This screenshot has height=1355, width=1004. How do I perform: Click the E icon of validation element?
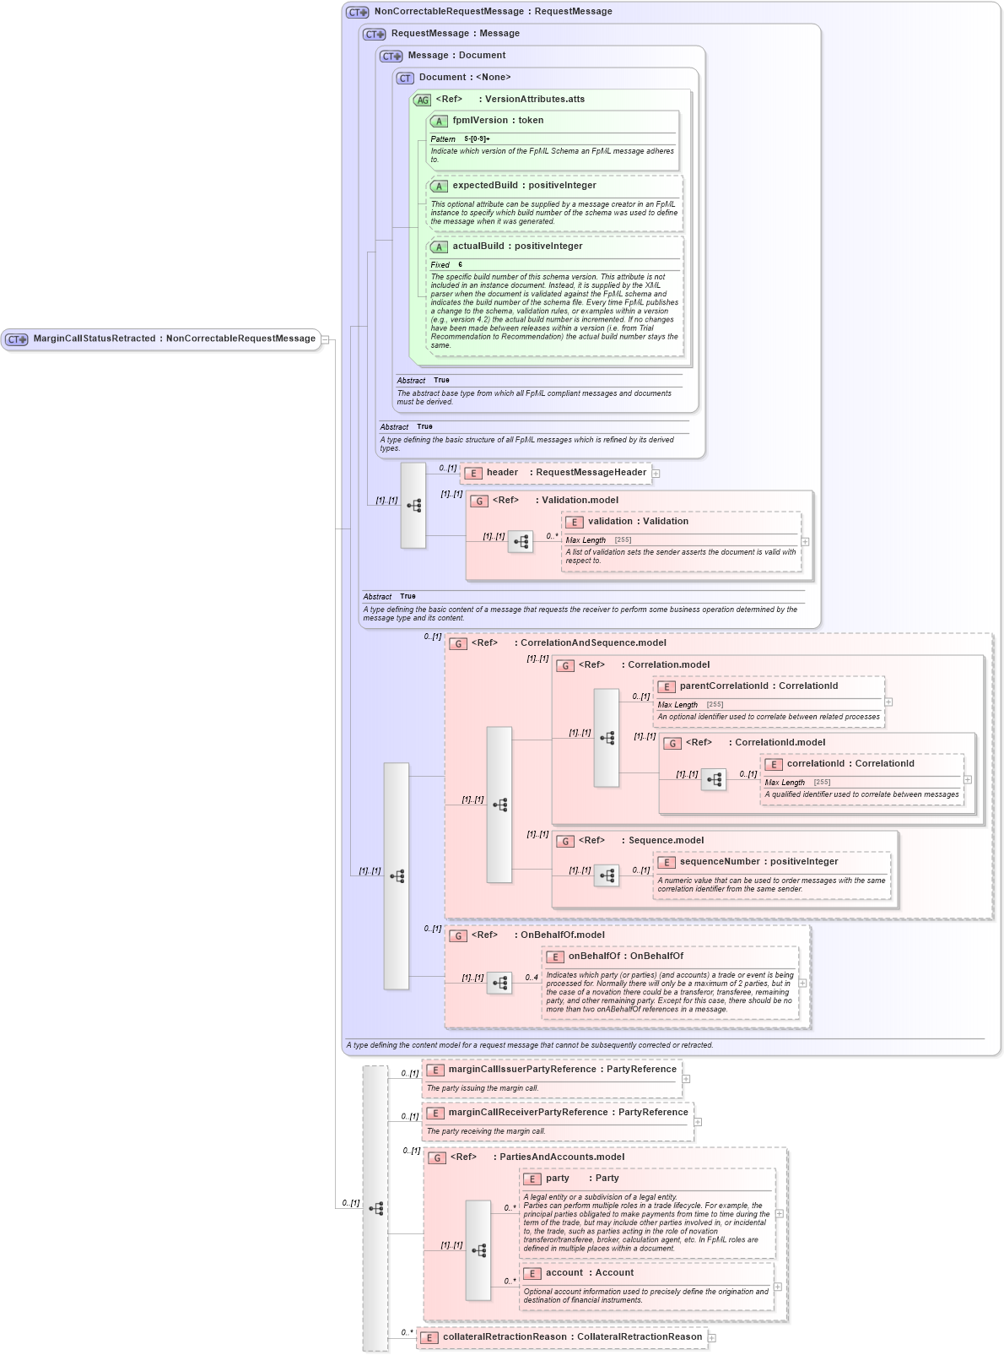tap(575, 523)
